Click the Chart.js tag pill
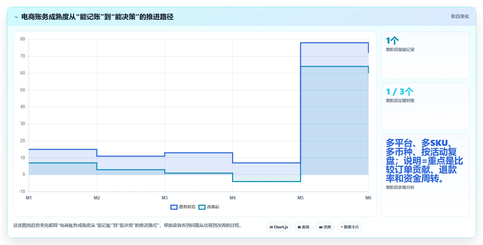This screenshot has height=245, width=483. click(279, 227)
